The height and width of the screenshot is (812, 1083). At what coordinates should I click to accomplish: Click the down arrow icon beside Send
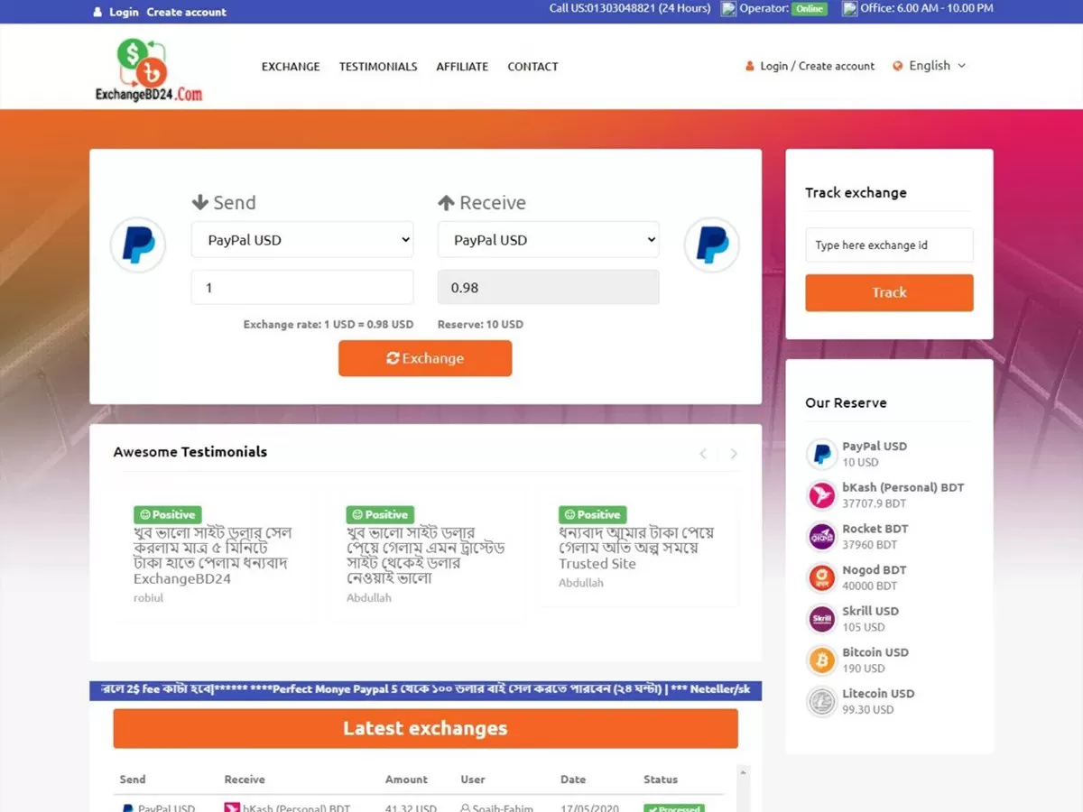point(200,202)
